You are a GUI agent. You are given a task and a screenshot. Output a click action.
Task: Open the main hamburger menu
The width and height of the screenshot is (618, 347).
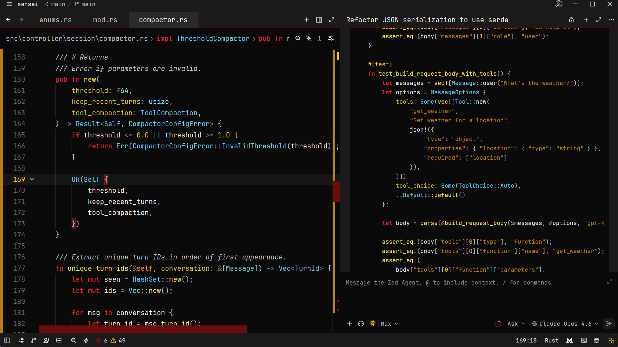point(9,4)
